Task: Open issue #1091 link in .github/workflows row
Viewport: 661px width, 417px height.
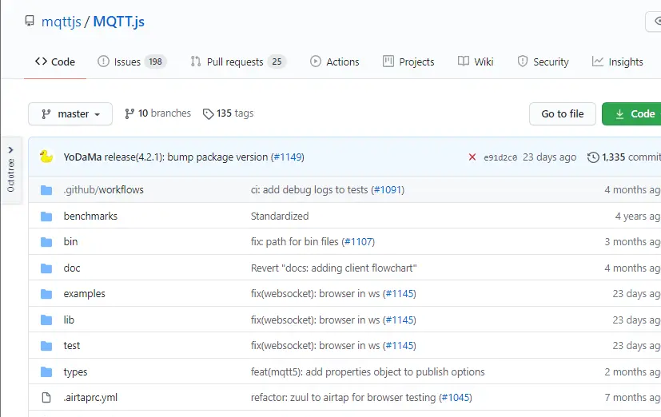Action: click(388, 190)
